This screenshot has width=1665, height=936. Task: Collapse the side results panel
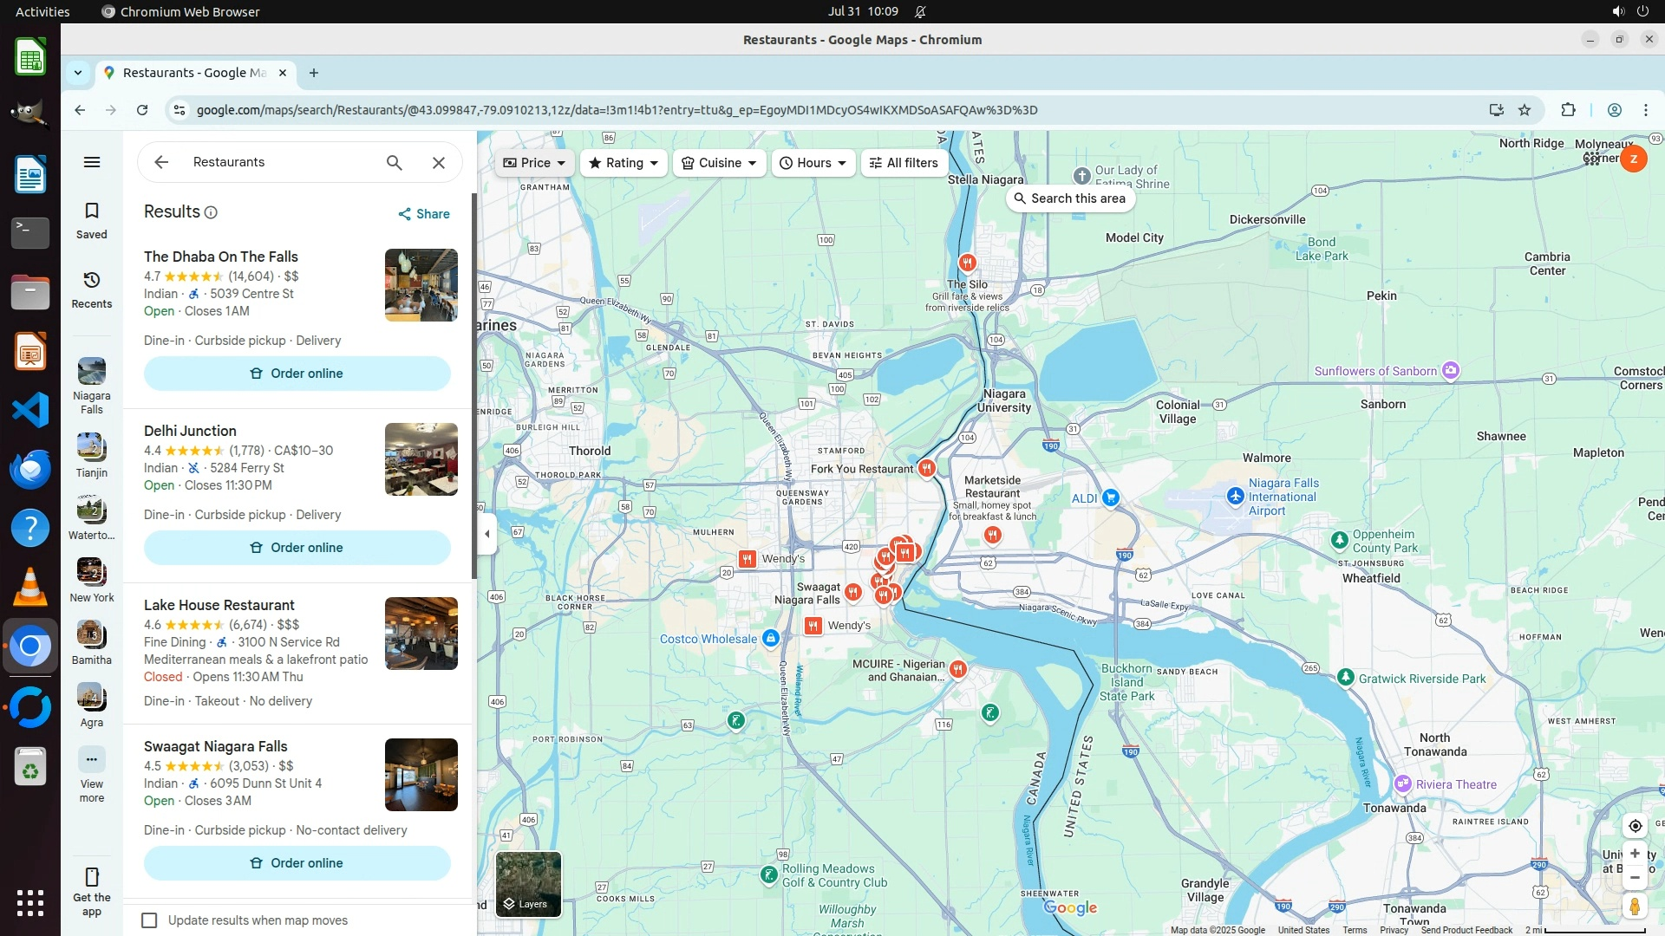pos(487,534)
